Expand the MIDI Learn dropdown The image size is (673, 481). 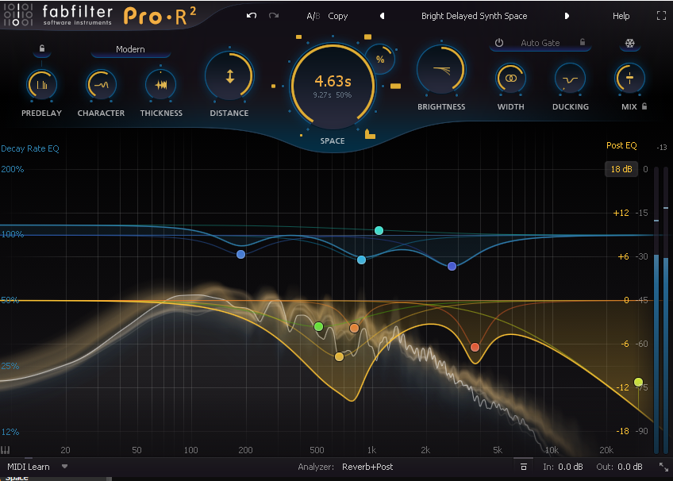click(x=36, y=467)
